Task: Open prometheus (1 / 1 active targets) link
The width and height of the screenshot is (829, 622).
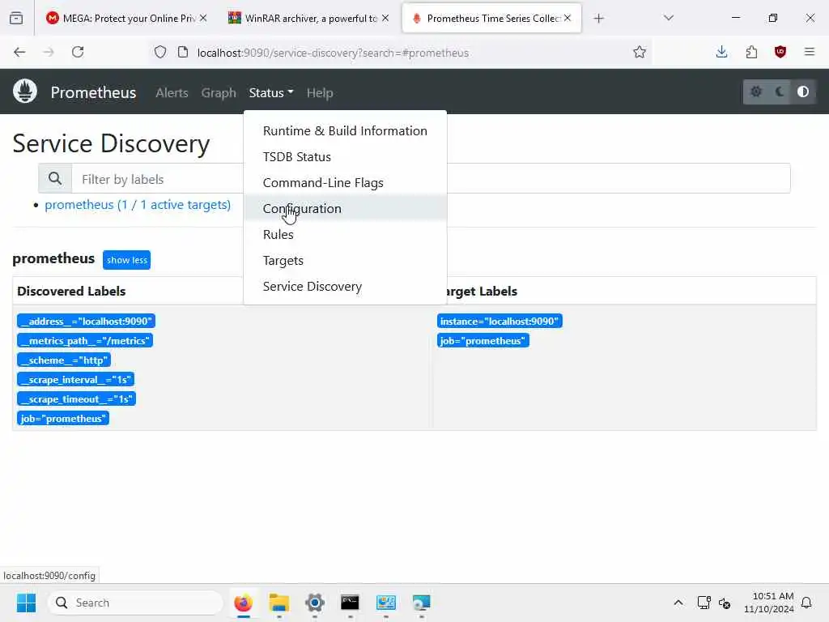Action: tap(138, 205)
